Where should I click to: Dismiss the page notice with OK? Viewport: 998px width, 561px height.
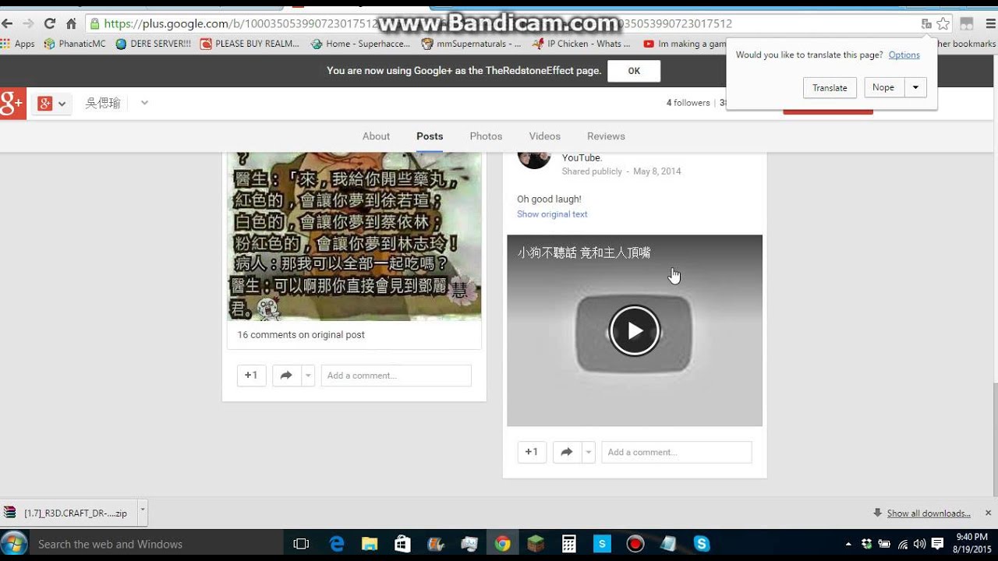click(x=634, y=71)
